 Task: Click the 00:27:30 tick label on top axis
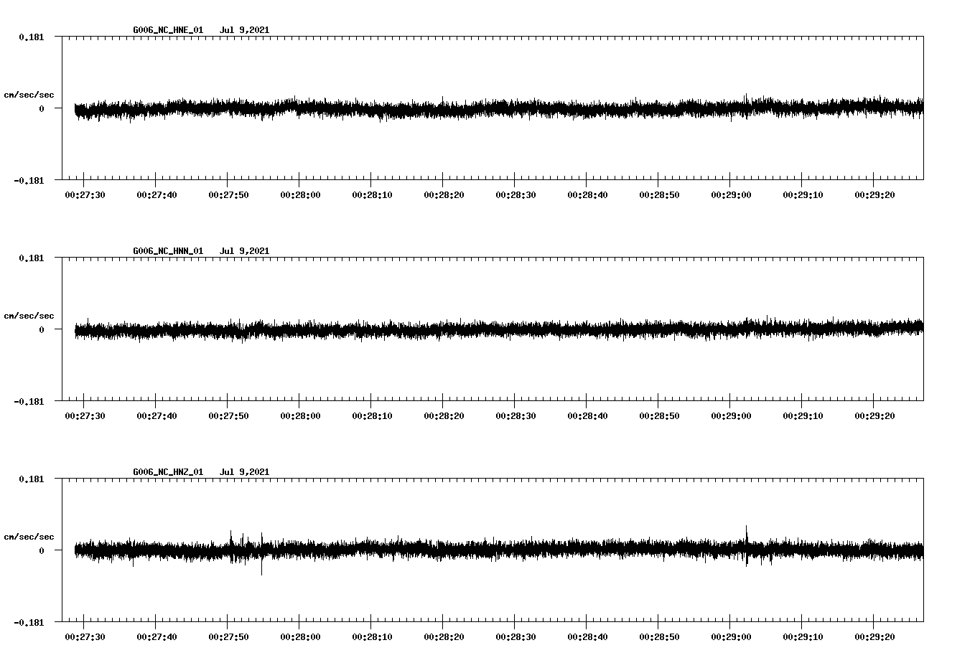pos(84,193)
